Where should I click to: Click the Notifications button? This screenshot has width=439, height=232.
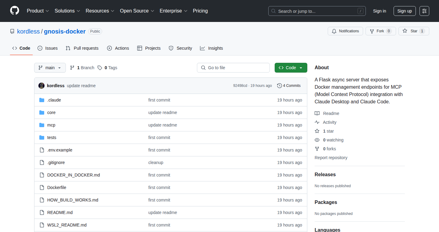345,31
